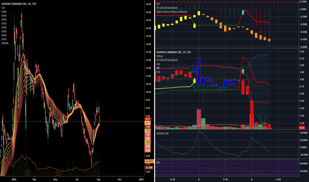The image size is (309, 182).
Task: Click 9.20 on intraday price axis
Action: point(302,52)
